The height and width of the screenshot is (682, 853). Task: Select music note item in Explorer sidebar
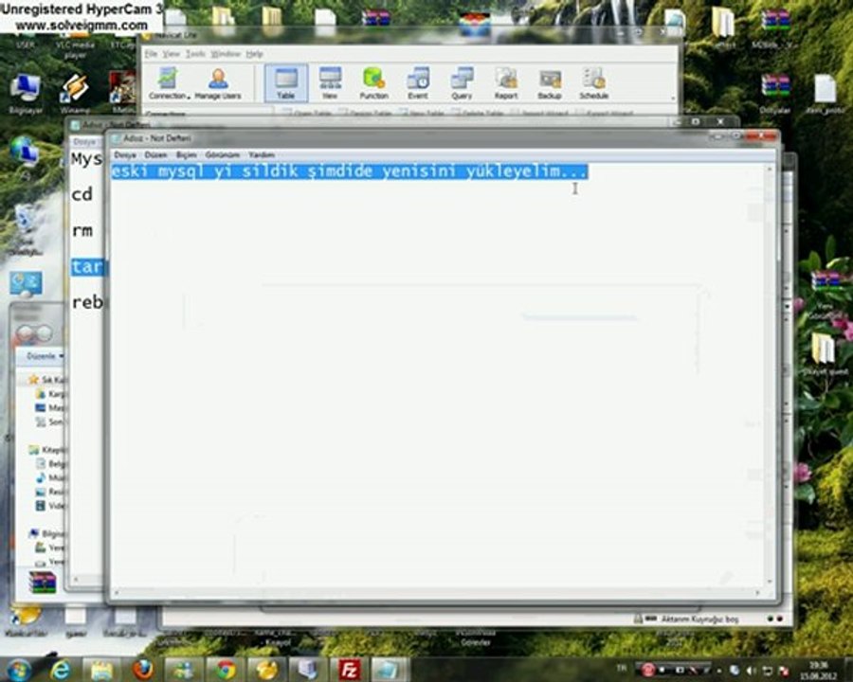[50, 477]
